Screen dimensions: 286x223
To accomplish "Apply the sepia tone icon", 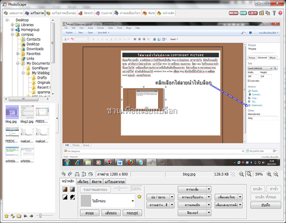I will point(65,189).
